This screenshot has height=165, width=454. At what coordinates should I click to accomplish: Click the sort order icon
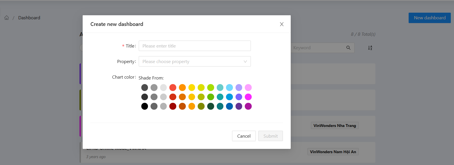coord(370,48)
